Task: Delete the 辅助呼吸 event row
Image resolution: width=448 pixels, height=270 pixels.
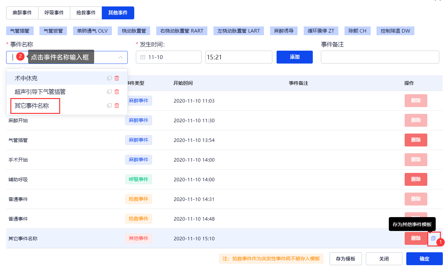Action: pyautogui.click(x=416, y=179)
